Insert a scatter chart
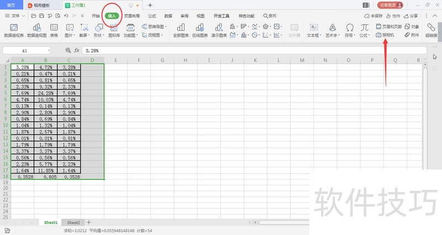Image resolution: width=442 pixels, height=235 pixels. click(266, 35)
